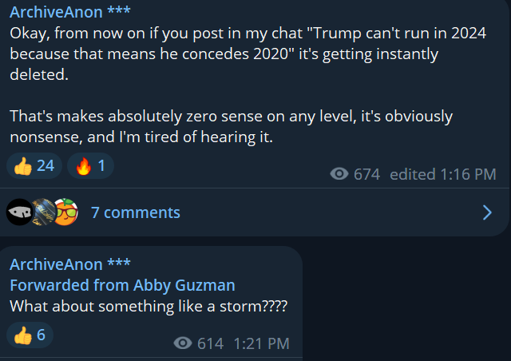Open Forwarded from Abby Guzman source
Image resolution: width=511 pixels, height=361 pixels.
122,285
